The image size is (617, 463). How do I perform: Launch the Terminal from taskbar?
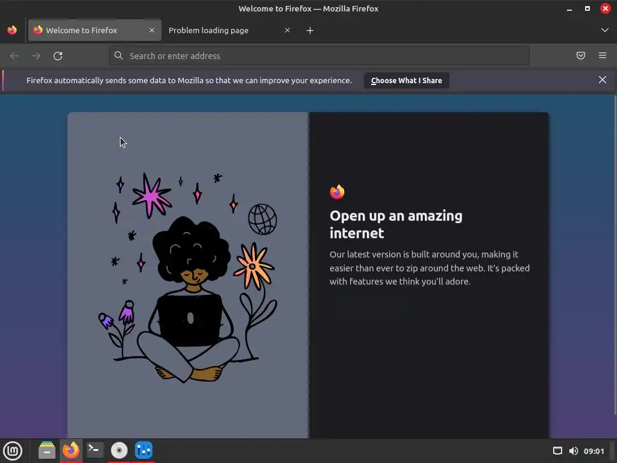(95, 450)
